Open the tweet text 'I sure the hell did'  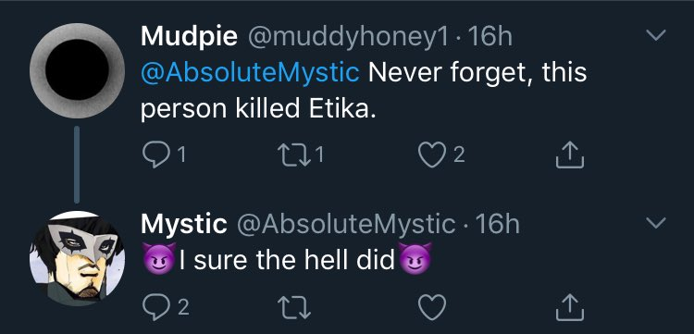click(x=287, y=261)
